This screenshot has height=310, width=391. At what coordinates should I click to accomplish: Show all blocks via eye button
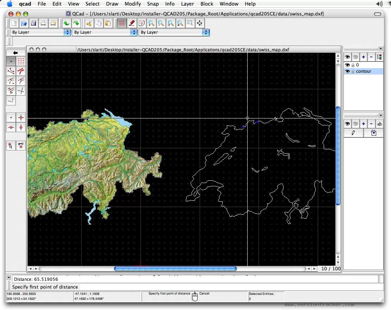point(347,124)
